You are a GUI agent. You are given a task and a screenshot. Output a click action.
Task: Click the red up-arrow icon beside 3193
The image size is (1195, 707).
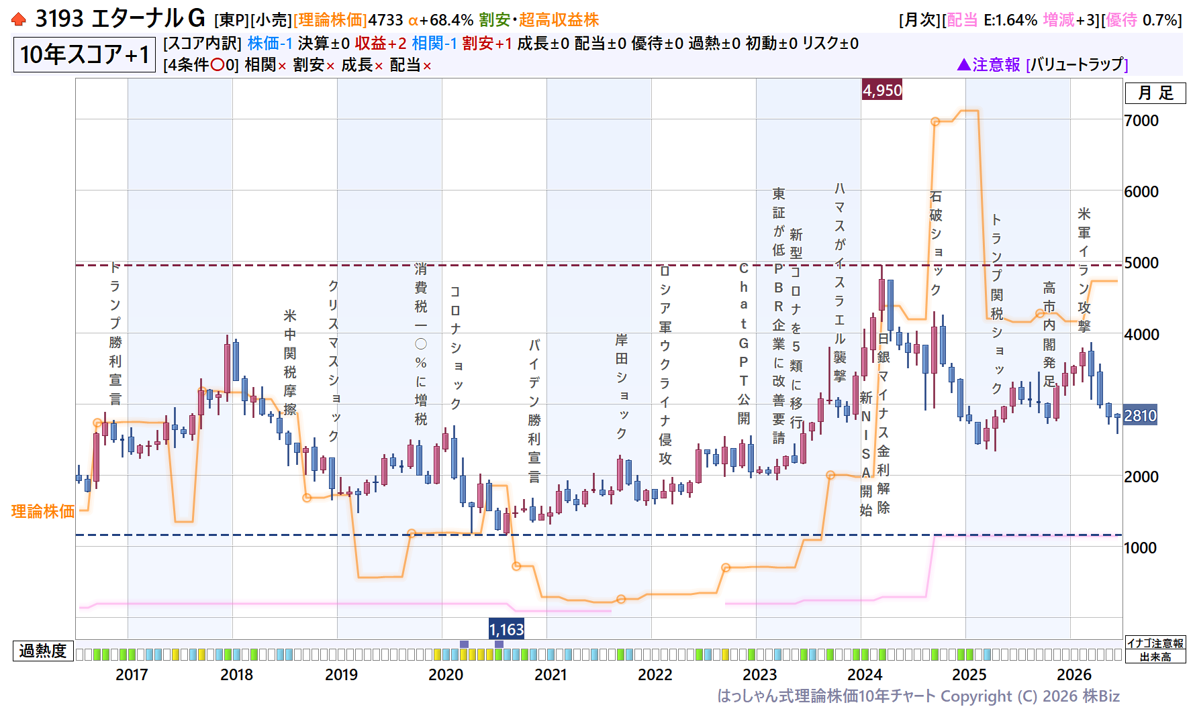(19, 19)
